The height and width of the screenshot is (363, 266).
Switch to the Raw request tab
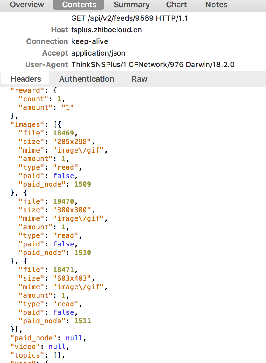(139, 79)
